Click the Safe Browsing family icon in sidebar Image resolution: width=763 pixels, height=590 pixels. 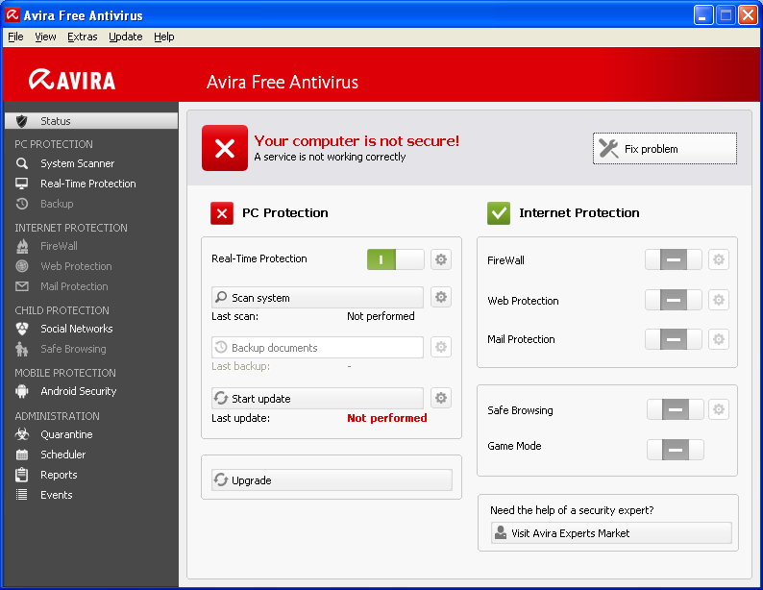(22, 349)
